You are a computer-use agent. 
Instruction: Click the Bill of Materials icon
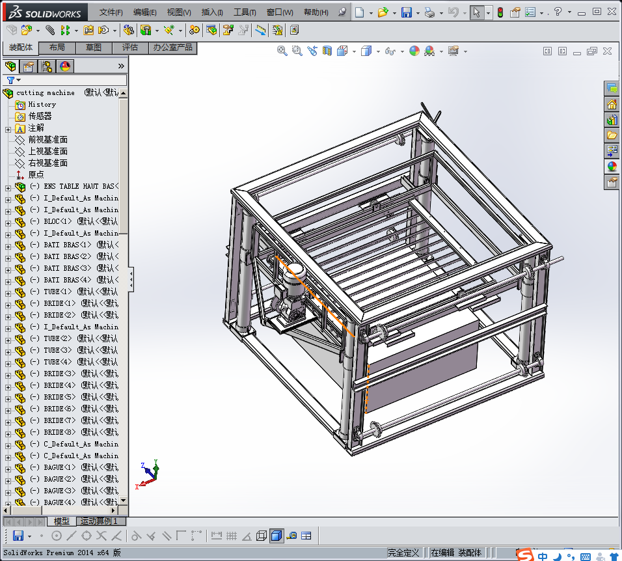211,30
